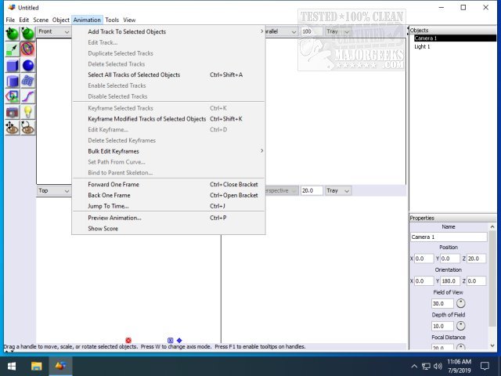Click the Properties panel scroll up arrow
The height and width of the screenshot is (376, 501).
[492, 226]
